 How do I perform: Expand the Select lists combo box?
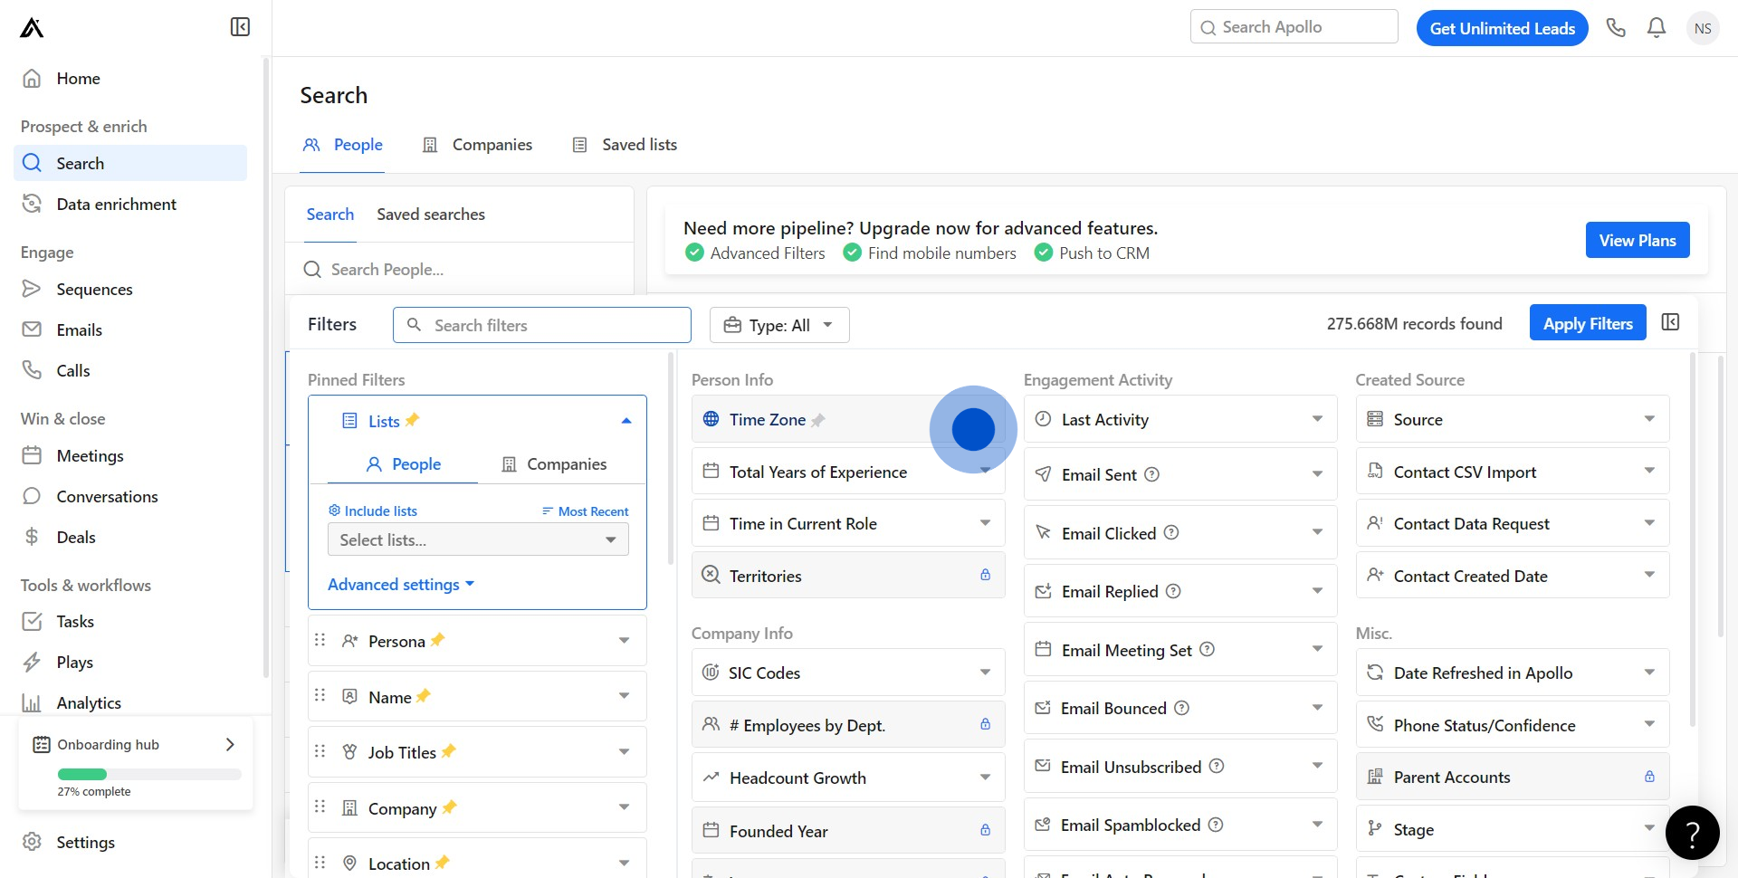477,539
